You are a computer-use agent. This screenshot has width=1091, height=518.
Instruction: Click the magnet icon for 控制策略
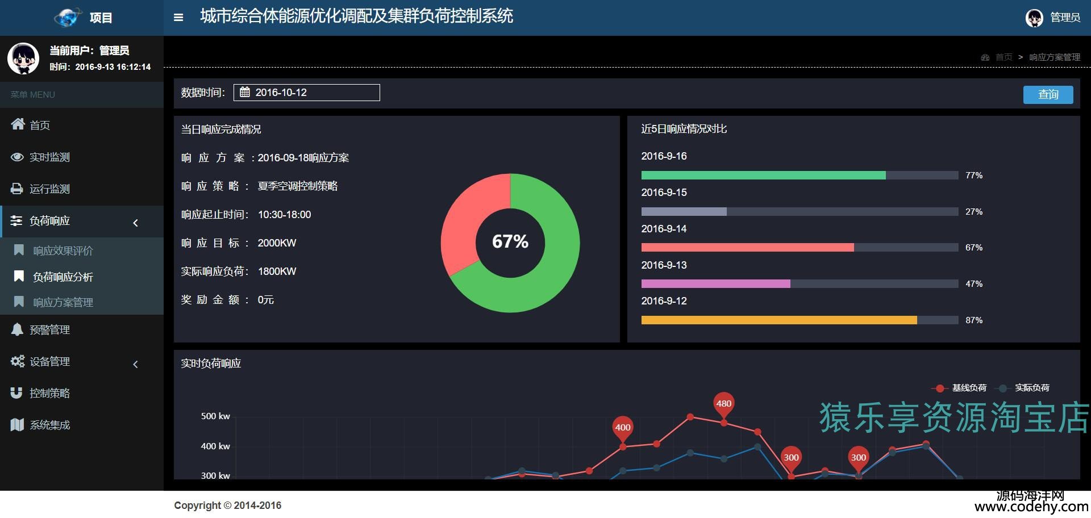point(16,392)
